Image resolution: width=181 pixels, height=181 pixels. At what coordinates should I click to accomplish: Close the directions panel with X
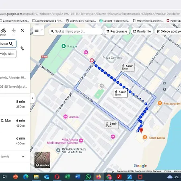pos(23,31)
